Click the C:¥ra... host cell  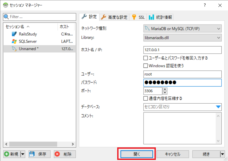[x=67, y=34]
